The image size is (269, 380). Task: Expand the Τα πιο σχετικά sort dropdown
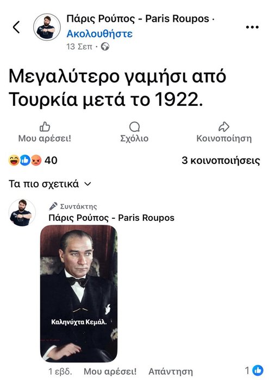click(x=50, y=184)
